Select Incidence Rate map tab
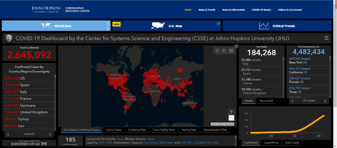The width and height of the screenshot is (337, 148). tap(137, 130)
